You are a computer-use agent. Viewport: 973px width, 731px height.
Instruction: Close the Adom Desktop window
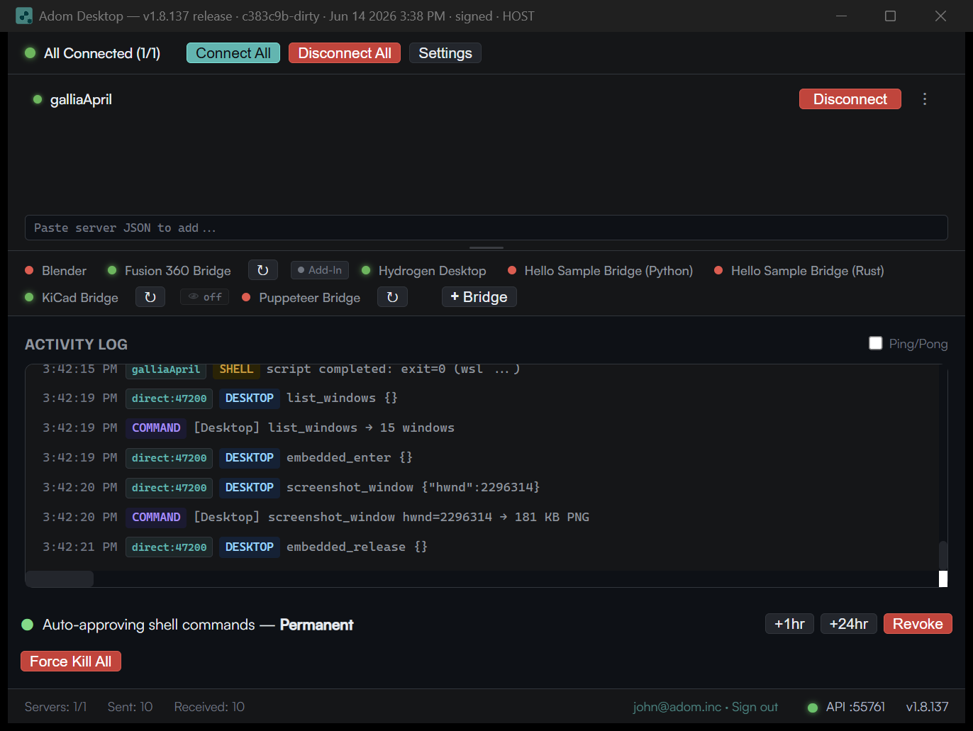click(x=940, y=16)
